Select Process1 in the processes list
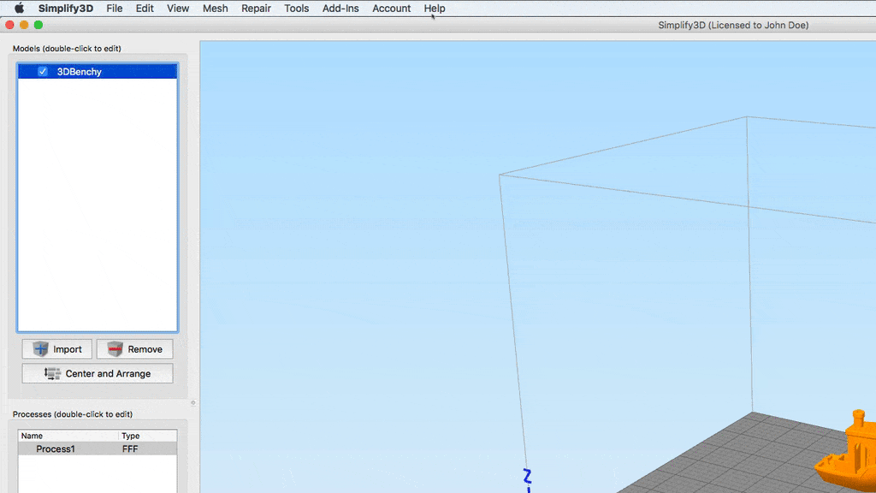876x493 pixels. [98, 448]
